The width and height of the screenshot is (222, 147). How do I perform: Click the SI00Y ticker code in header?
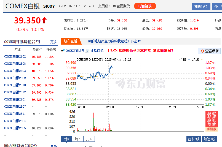click(x=49, y=6)
